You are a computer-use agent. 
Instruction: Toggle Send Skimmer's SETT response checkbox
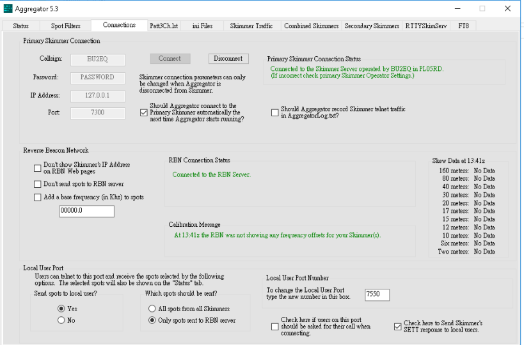pyautogui.click(x=398, y=326)
